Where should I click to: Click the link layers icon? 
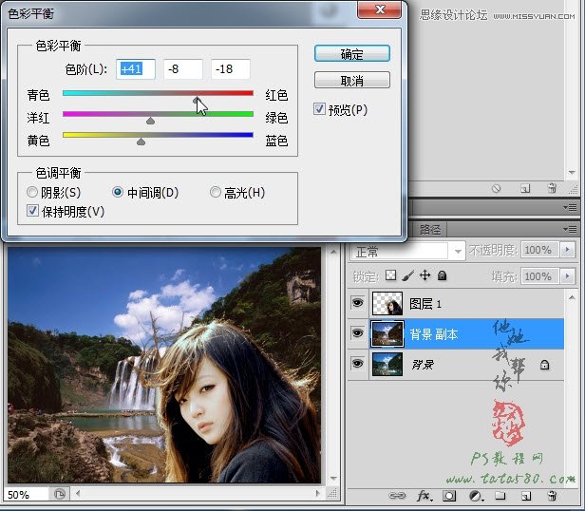click(397, 496)
